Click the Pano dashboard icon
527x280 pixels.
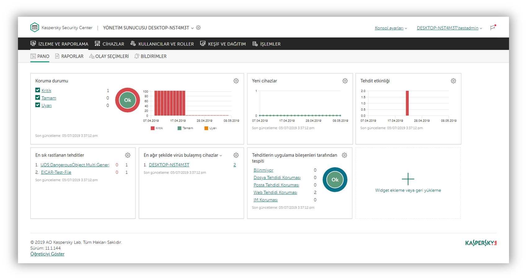[33, 56]
